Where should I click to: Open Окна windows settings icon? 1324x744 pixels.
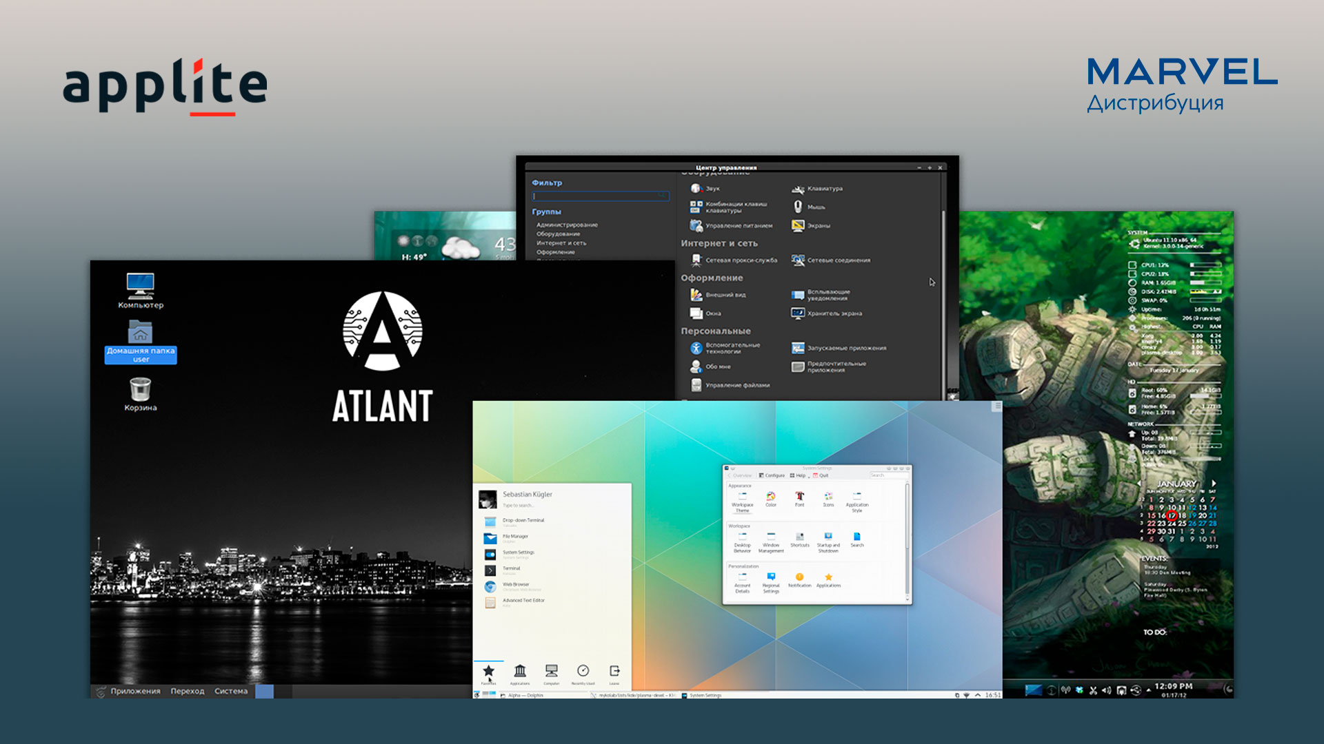pos(705,313)
